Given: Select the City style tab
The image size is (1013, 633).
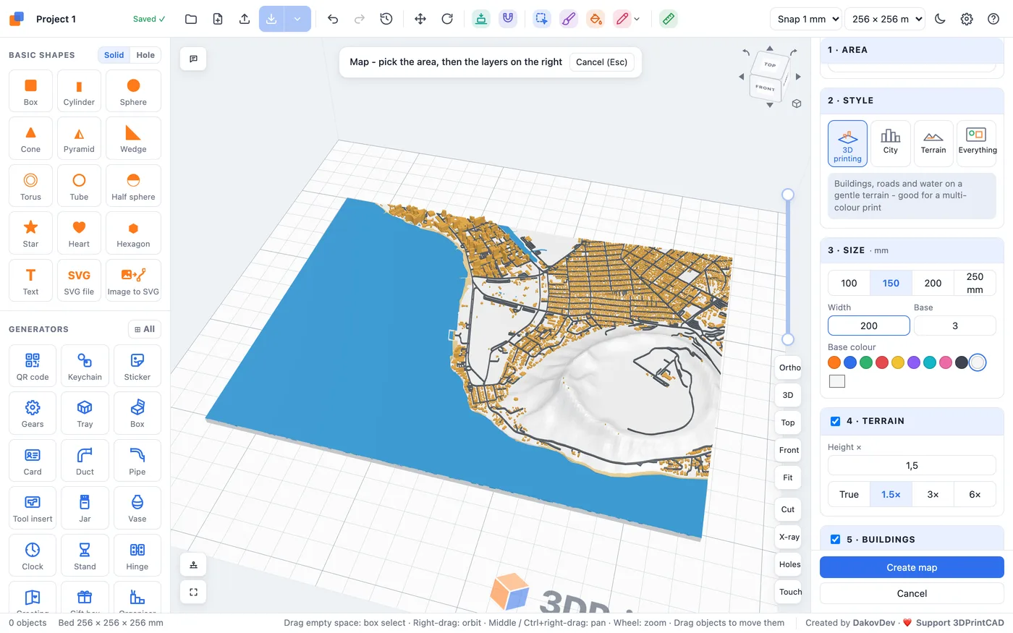Looking at the screenshot, I should click(x=890, y=144).
